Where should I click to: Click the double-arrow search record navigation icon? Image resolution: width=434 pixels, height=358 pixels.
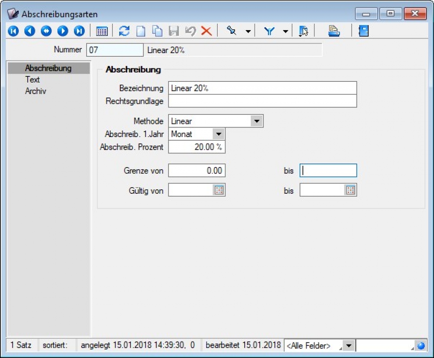46,31
